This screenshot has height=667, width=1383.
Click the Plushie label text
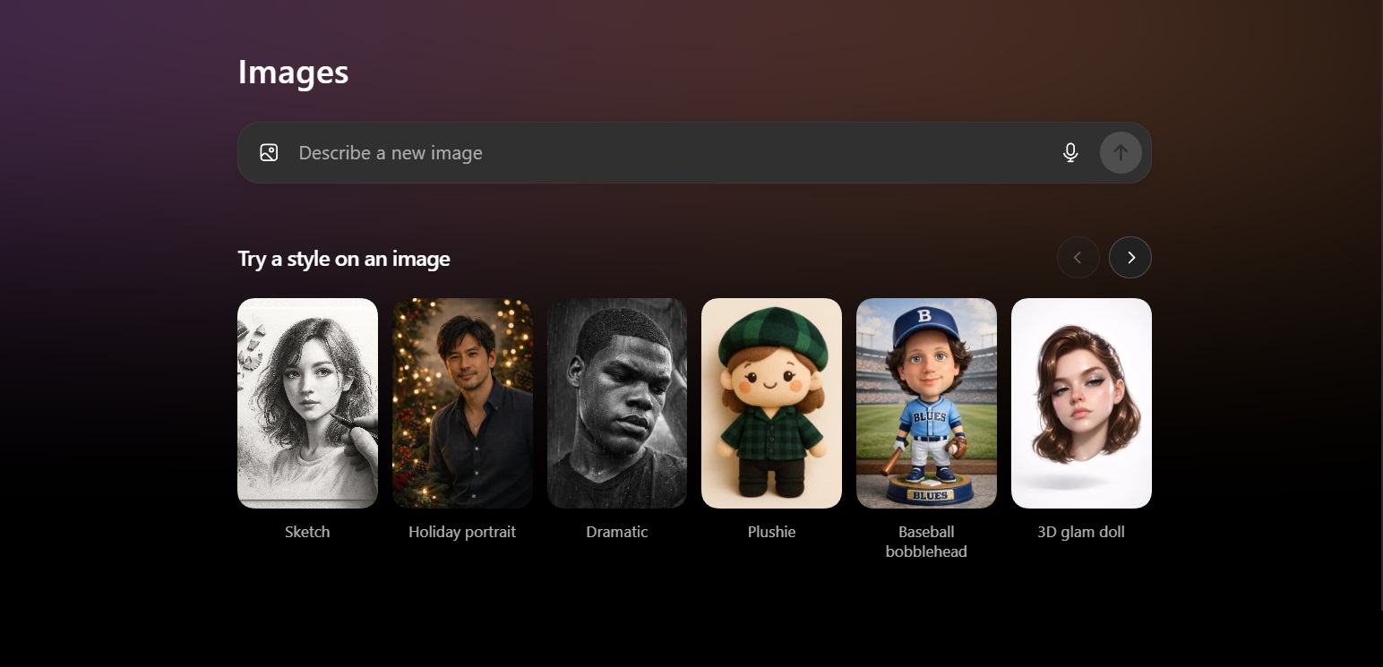click(771, 531)
